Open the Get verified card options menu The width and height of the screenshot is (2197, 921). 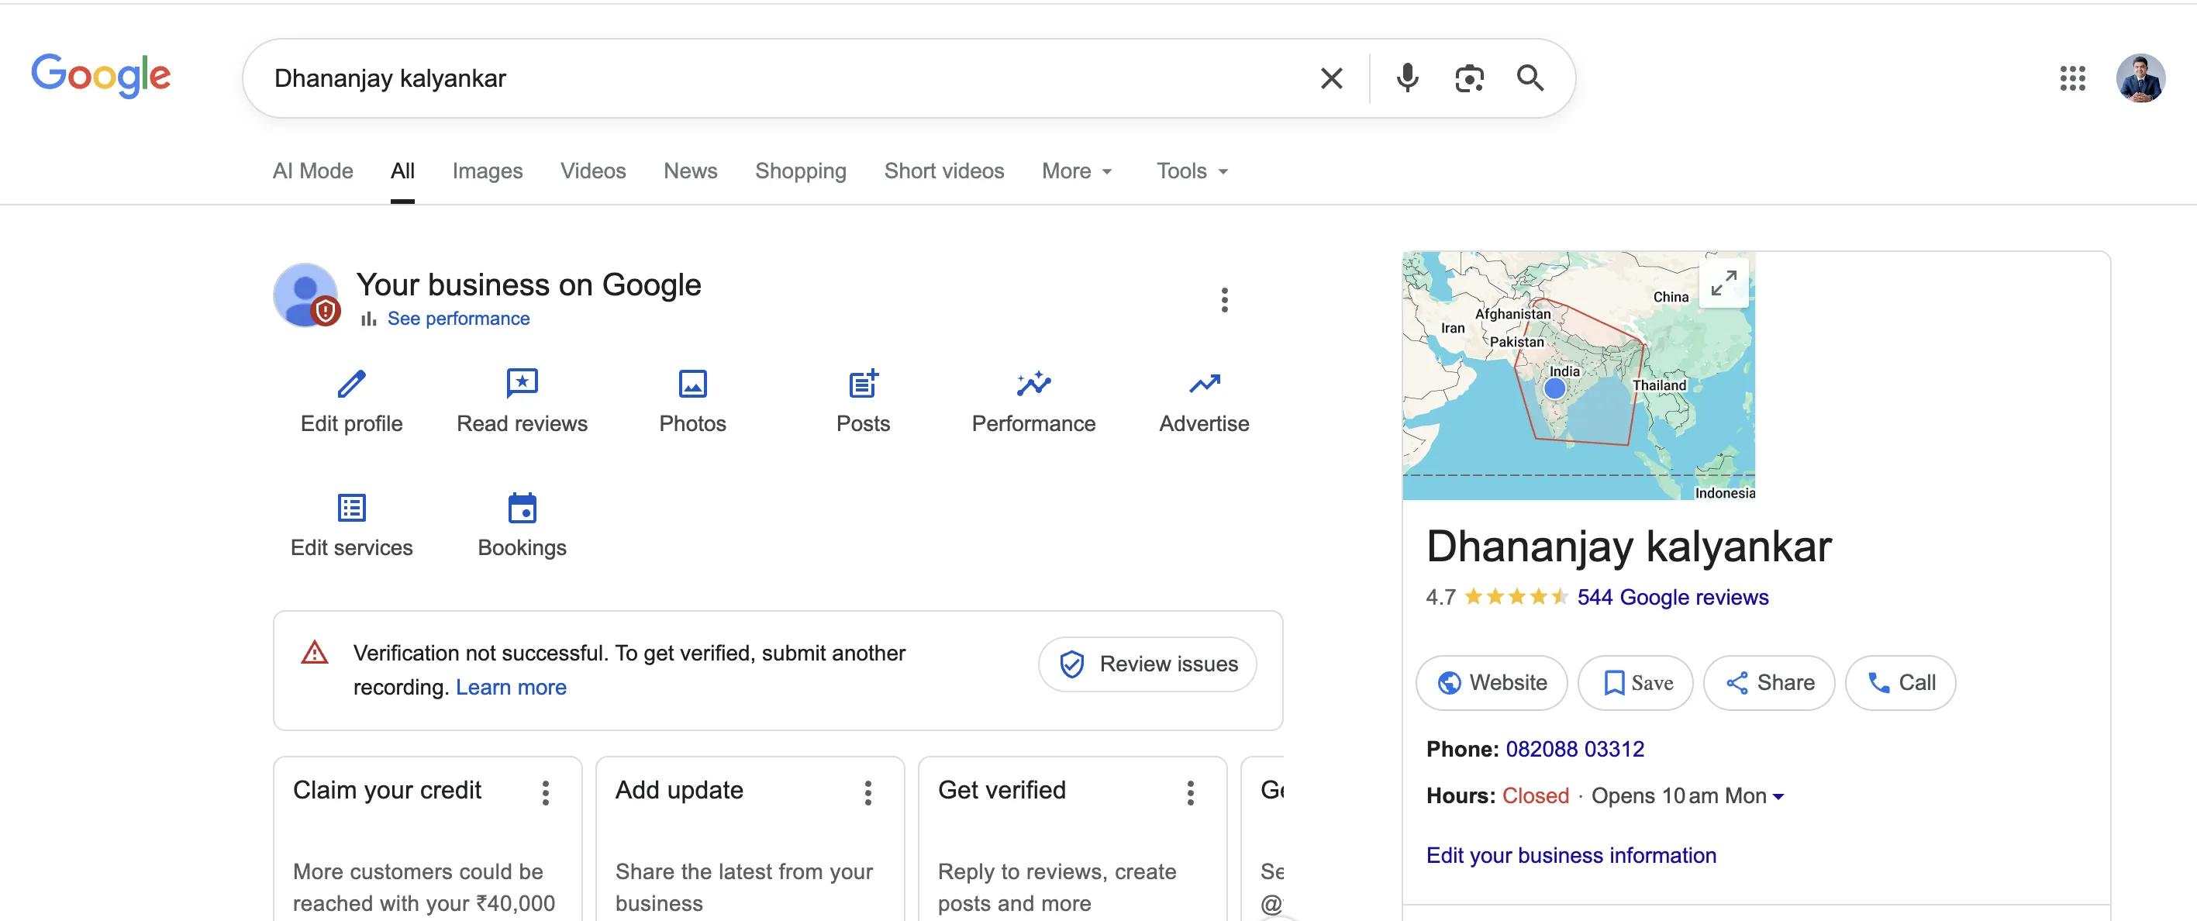click(1190, 793)
